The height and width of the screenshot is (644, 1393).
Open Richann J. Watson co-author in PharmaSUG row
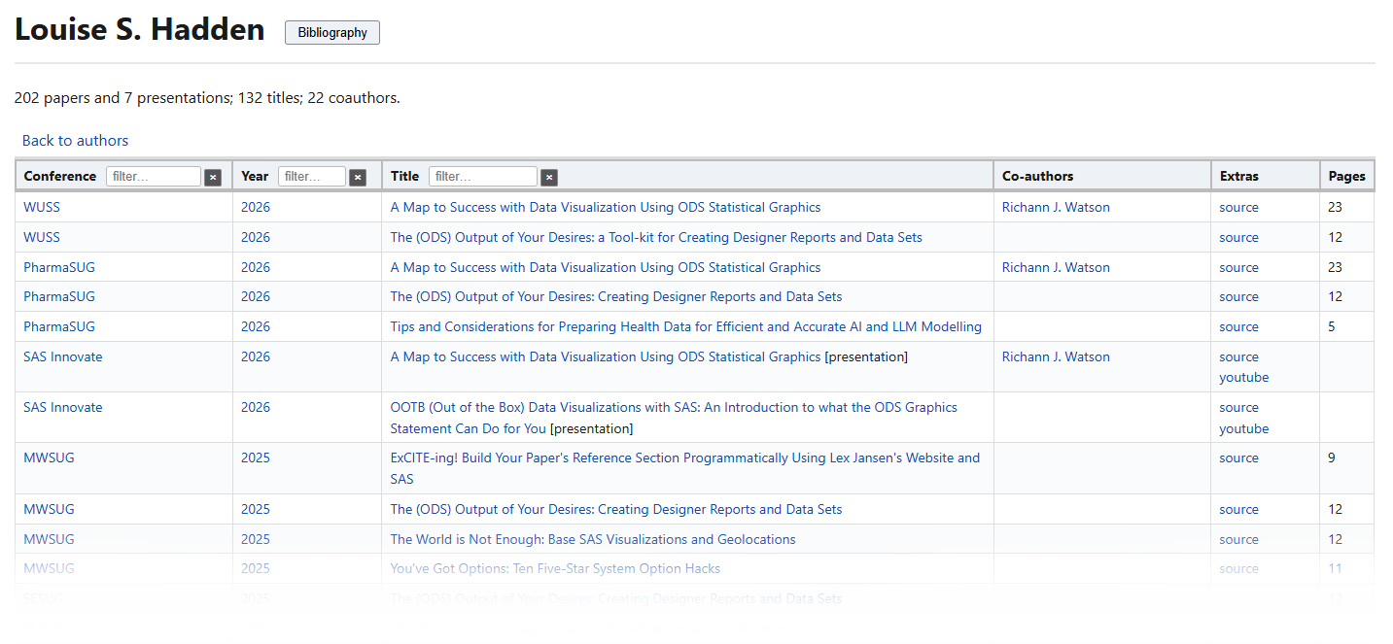1056,267
